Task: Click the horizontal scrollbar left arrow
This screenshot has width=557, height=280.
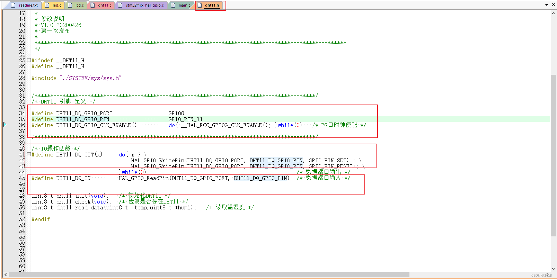Action: pos(5,275)
